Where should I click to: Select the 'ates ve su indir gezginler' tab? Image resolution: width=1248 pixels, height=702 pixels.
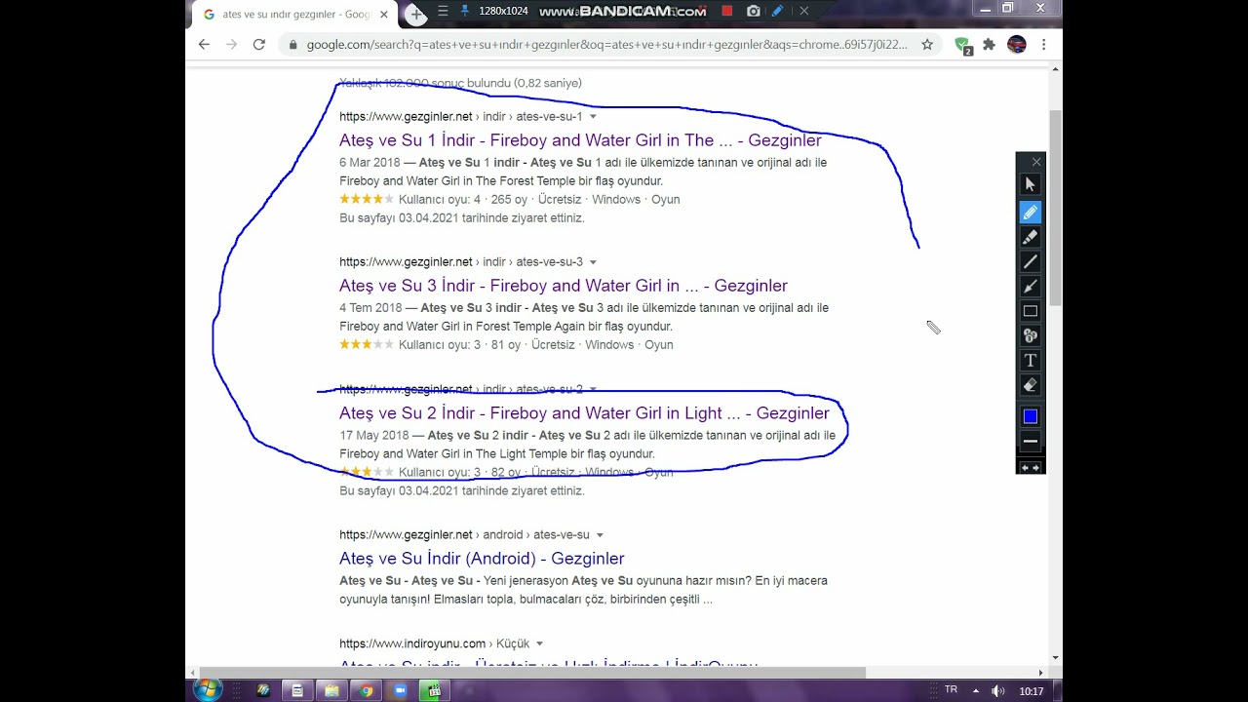pyautogui.click(x=294, y=15)
